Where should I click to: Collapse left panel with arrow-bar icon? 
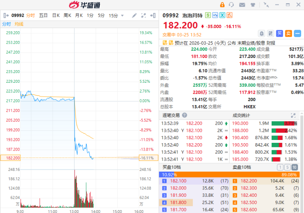6,15
